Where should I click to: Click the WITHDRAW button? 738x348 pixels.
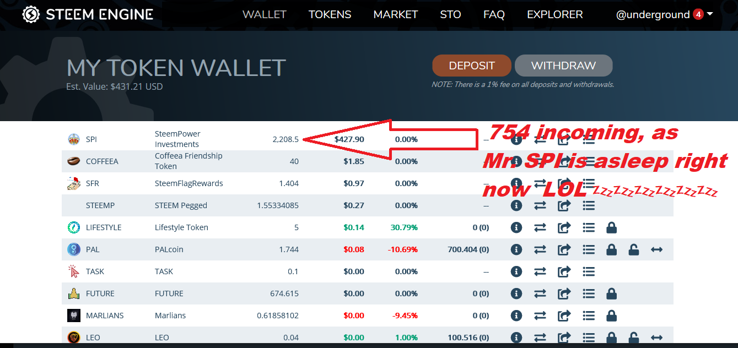pos(563,66)
